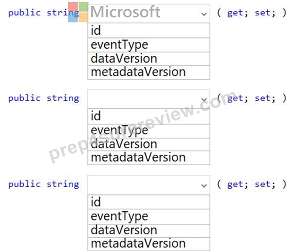
Task: Choose eventType in the third dropdown list
Action: click(x=149, y=217)
